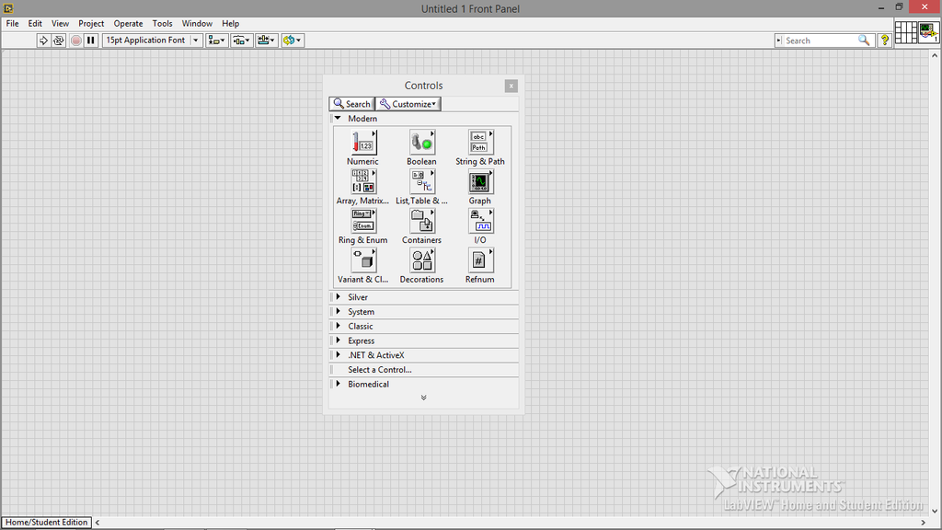Open the Operate menu

tap(129, 23)
